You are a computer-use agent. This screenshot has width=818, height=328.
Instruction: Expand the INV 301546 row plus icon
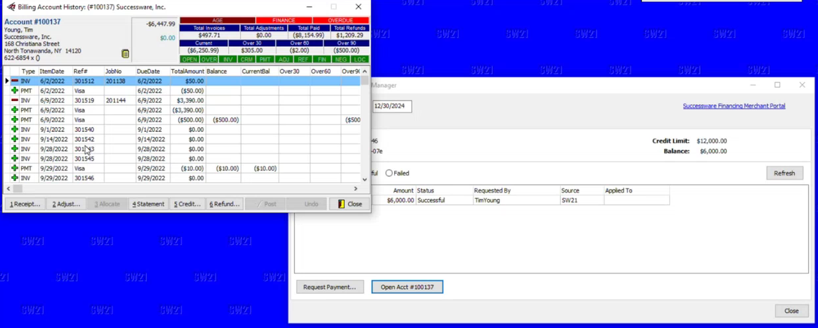(15, 178)
